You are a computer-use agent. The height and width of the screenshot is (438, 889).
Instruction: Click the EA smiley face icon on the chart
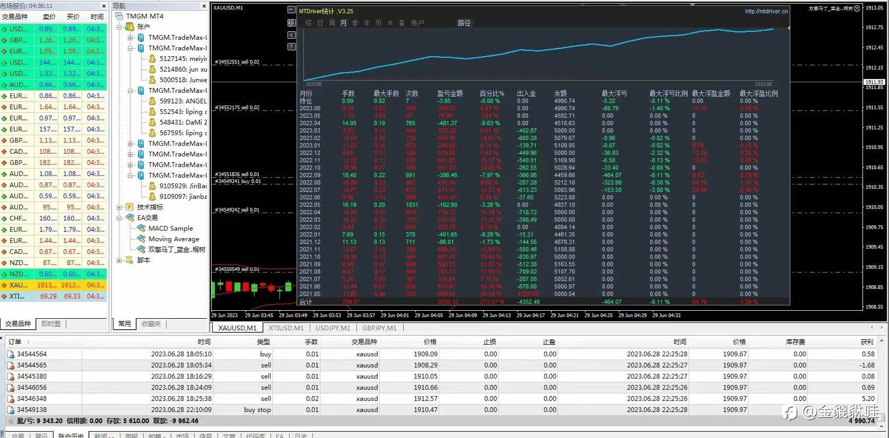(857, 8)
